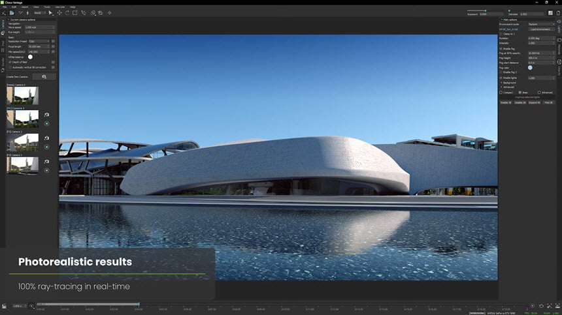Click the timeline zoom magnifier icon
562x315 pixels.
(31, 306)
